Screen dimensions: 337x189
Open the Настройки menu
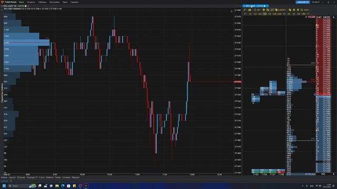(54, 2)
